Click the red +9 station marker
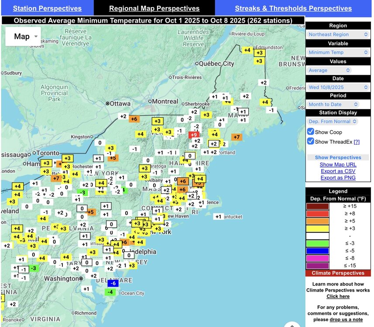This screenshot has width=374, height=327. 194,135
